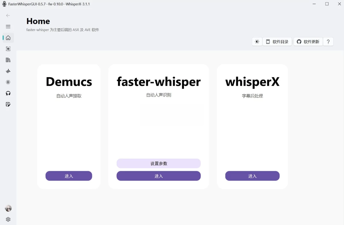This screenshot has width=344, height=225.
Task: Click the user avatar in sidebar
Action: pyautogui.click(x=8, y=208)
